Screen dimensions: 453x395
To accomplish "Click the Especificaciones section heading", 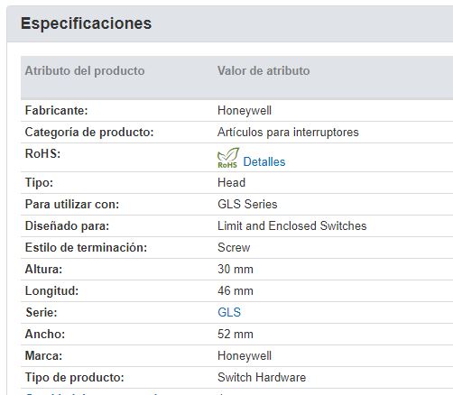I will pyautogui.click(x=86, y=23).
